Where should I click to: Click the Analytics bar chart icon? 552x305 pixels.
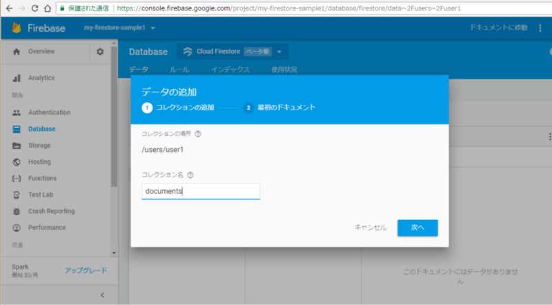[x=17, y=78]
